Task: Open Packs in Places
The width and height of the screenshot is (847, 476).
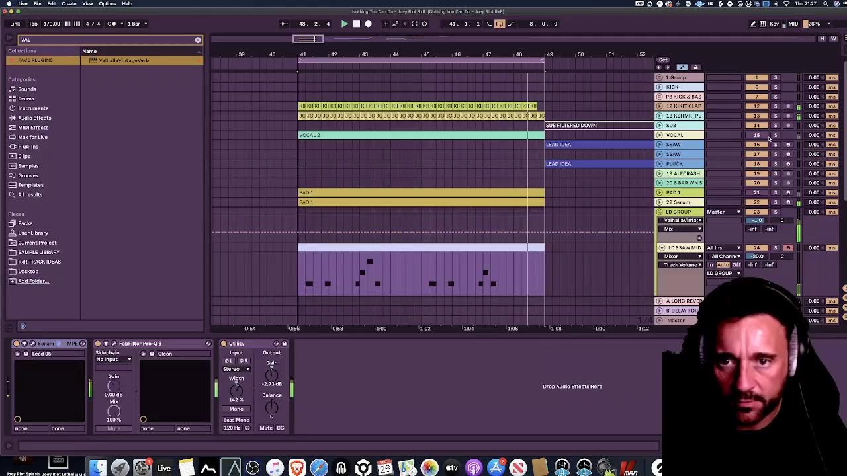Action: [25, 223]
